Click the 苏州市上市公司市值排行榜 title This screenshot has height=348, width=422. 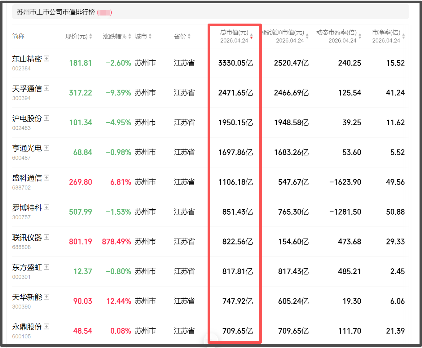(56, 12)
